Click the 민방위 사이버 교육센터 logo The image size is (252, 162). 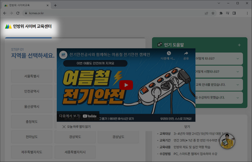click(x=28, y=27)
